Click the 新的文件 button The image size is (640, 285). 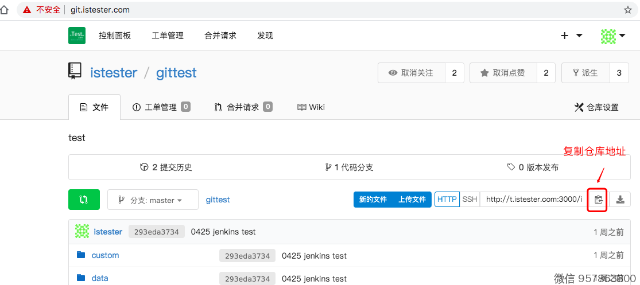coord(373,200)
